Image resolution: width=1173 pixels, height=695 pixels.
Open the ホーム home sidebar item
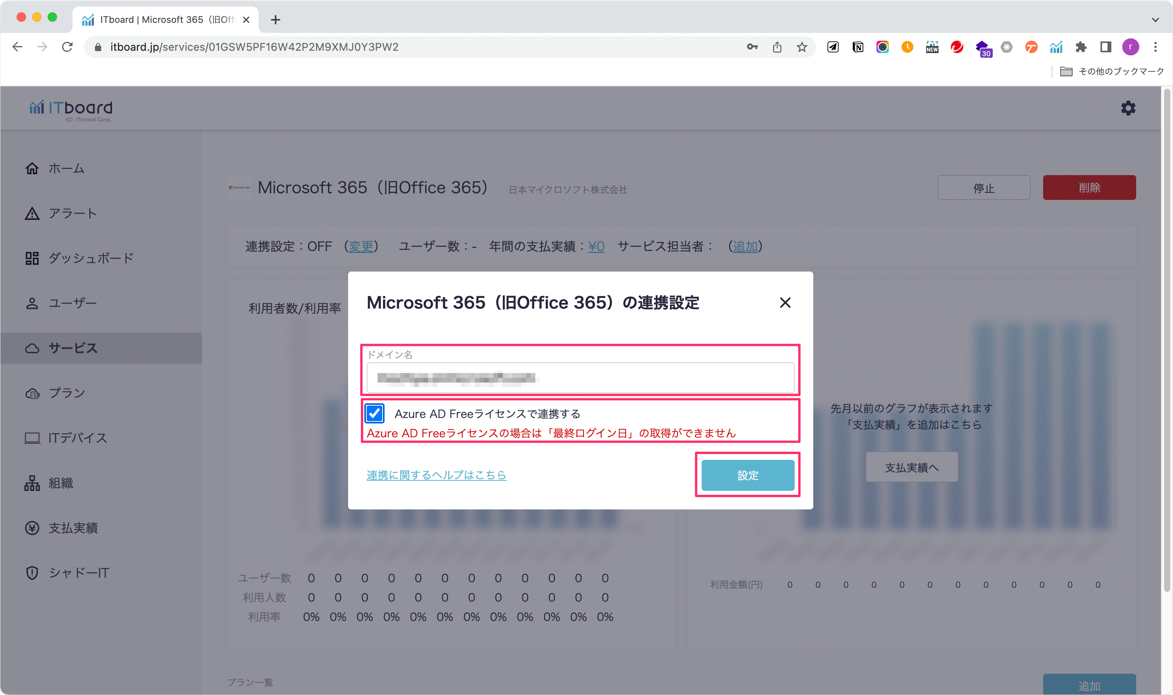click(x=66, y=168)
